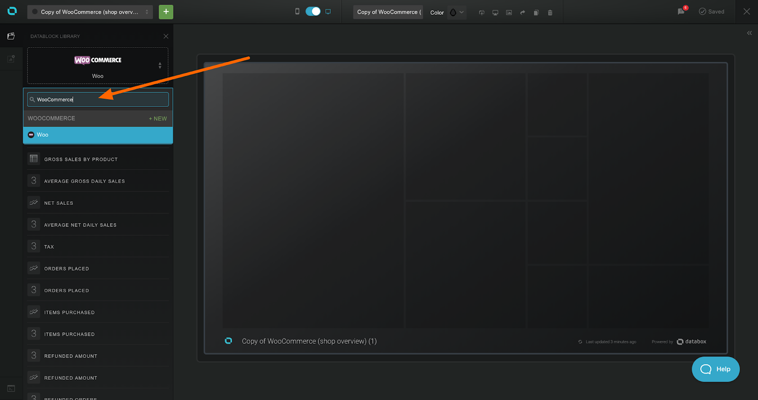Select Refunded Amount line chart datablock

98,377
